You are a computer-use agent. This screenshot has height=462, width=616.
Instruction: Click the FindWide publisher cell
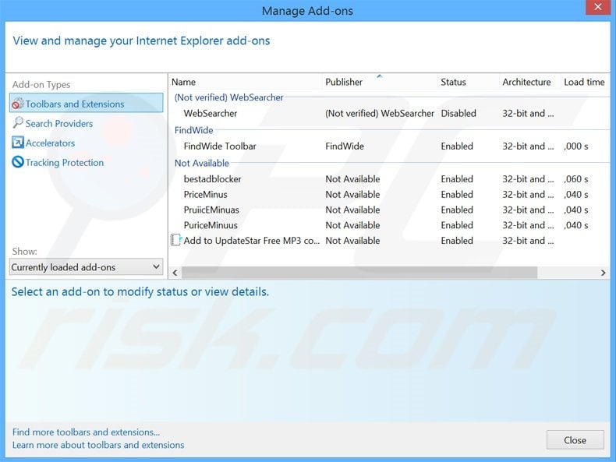click(x=345, y=146)
